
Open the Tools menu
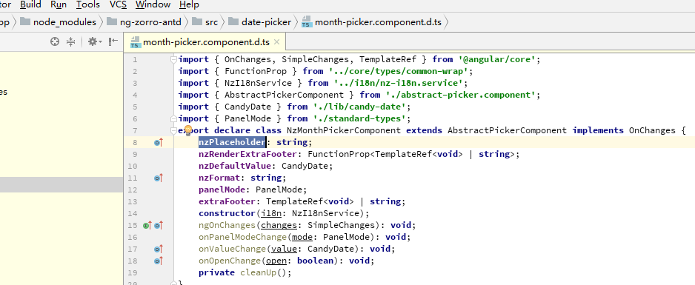pyautogui.click(x=87, y=5)
